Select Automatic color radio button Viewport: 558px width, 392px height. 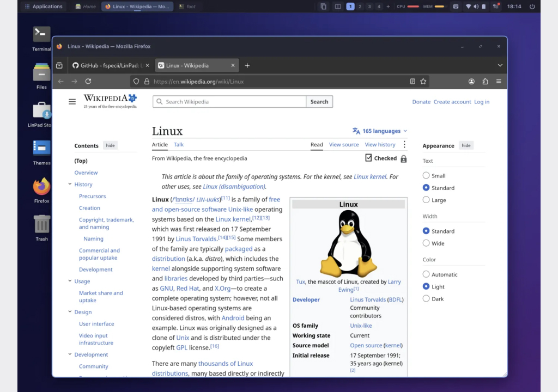pos(426,274)
